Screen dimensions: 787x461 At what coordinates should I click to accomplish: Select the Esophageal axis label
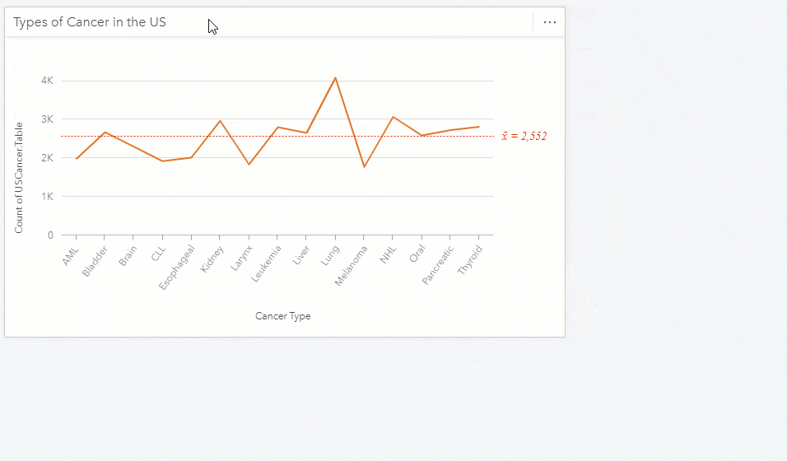click(179, 263)
